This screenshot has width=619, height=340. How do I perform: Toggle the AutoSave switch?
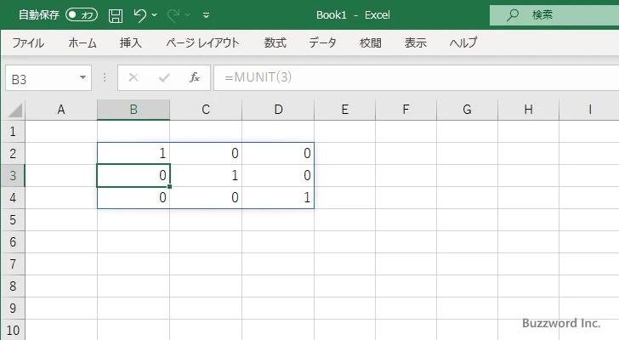pyautogui.click(x=82, y=15)
